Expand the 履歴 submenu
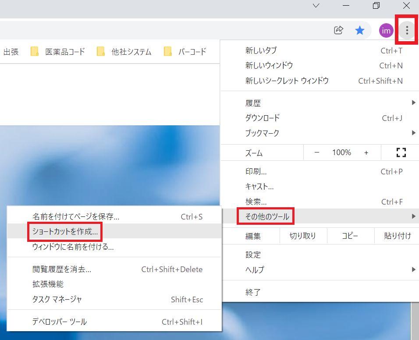This screenshot has height=340, width=419. pyautogui.click(x=320, y=103)
